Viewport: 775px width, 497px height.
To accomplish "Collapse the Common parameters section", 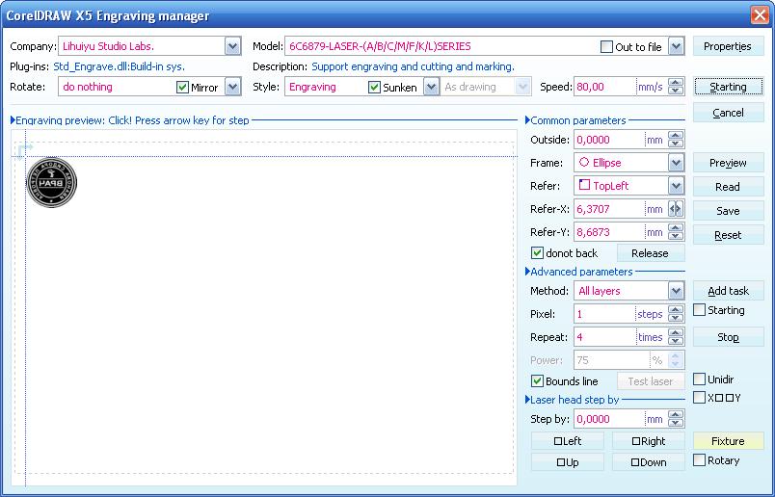I will (527, 120).
